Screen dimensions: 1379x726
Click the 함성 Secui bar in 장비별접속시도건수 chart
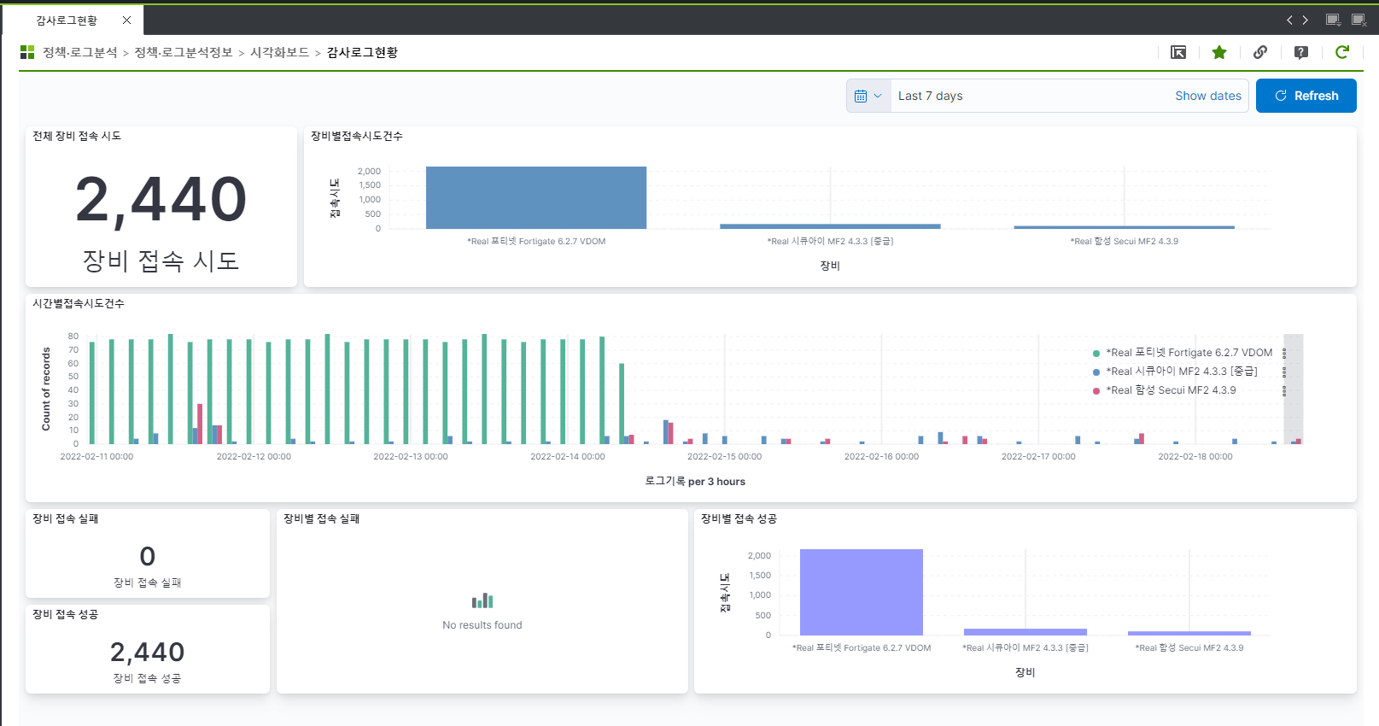[1125, 227]
